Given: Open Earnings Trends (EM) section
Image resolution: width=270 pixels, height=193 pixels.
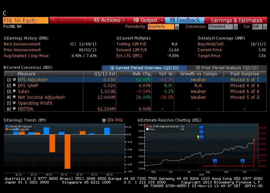Looking at the screenshot, I should click(x=25, y=120).
